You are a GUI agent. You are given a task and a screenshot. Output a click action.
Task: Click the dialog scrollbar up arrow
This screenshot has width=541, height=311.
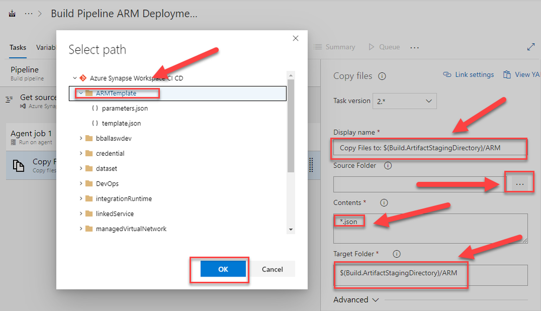tap(291, 75)
